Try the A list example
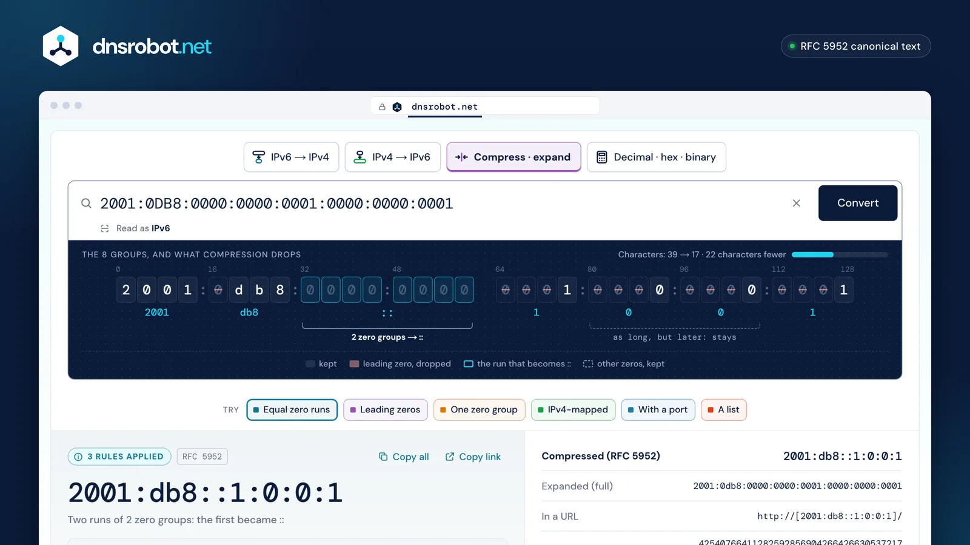The image size is (970, 545). (x=724, y=409)
